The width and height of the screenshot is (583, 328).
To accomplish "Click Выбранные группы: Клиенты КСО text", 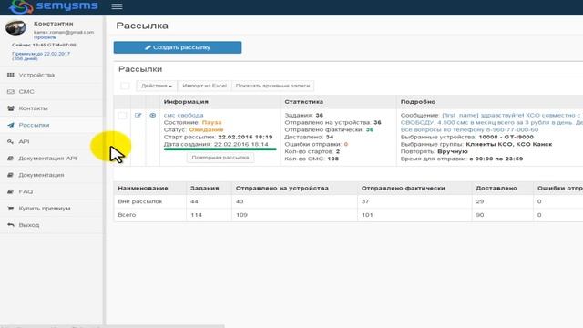I will (x=476, y=144).
